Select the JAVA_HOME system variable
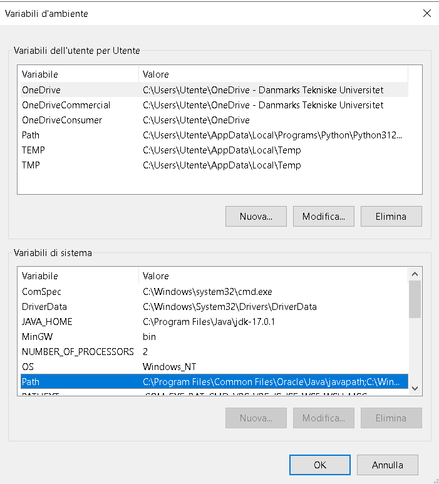 click(47, 322)
